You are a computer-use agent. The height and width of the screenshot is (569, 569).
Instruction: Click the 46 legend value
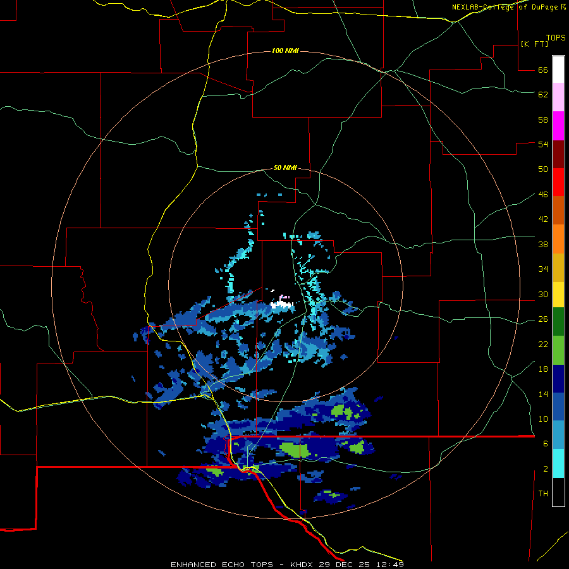click(x=543, y=194)
